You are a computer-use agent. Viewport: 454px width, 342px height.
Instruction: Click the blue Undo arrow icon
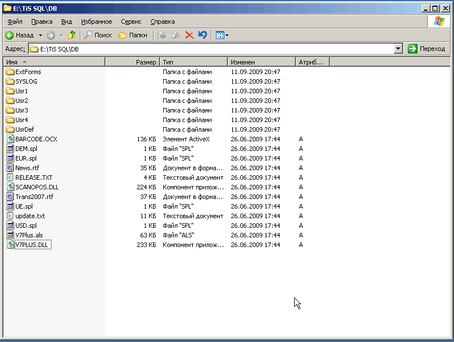[x=202, y=35]
